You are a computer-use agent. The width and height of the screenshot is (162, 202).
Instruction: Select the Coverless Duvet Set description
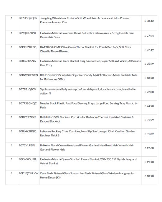[x=87, y=35]
